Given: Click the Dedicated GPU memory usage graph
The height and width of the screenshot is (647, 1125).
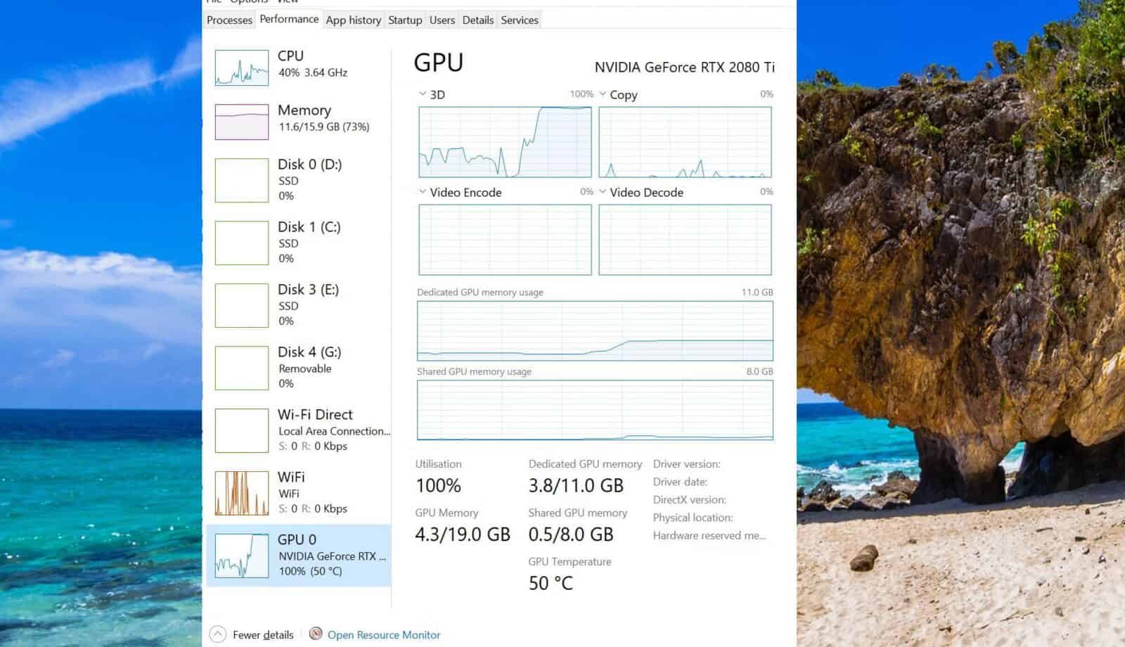Looking at the screenshot, I should [x=595, y=331].
